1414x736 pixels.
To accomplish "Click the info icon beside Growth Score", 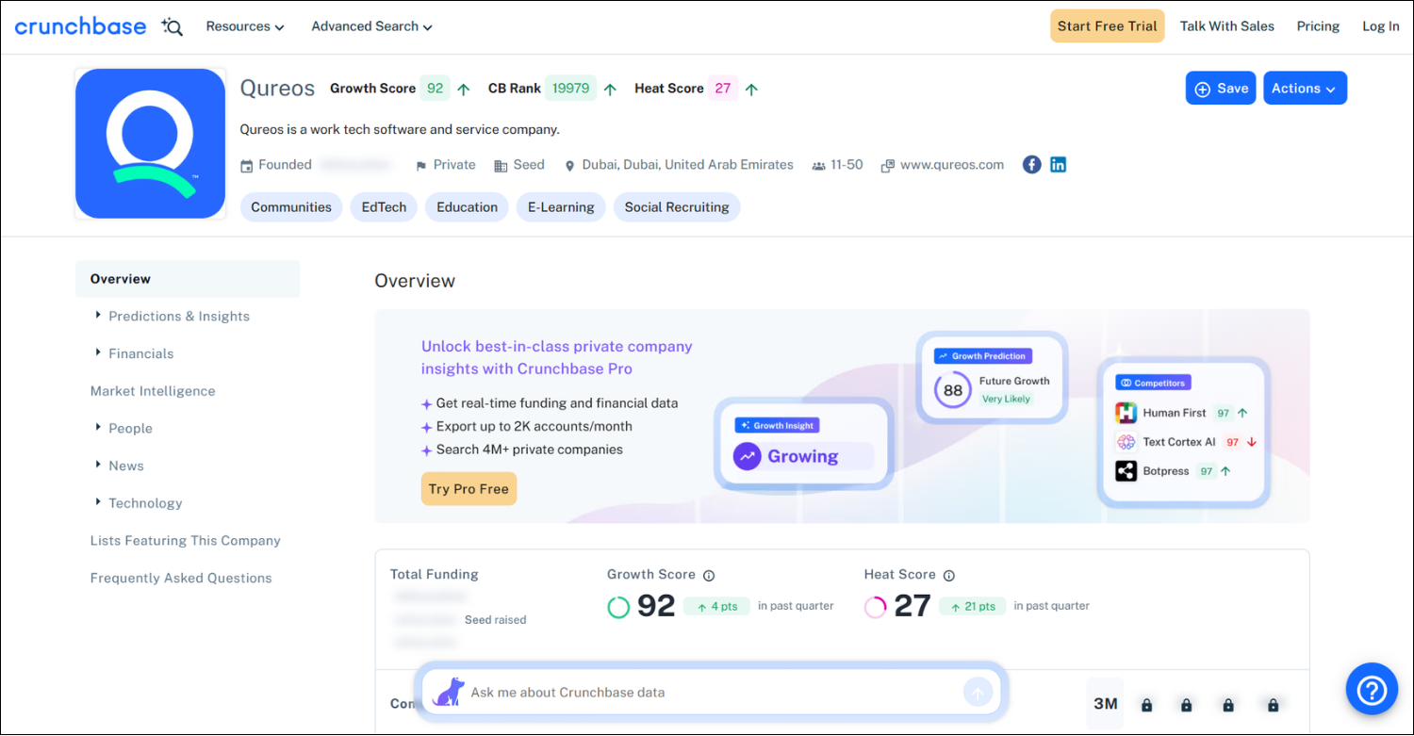I will [709, 576].
